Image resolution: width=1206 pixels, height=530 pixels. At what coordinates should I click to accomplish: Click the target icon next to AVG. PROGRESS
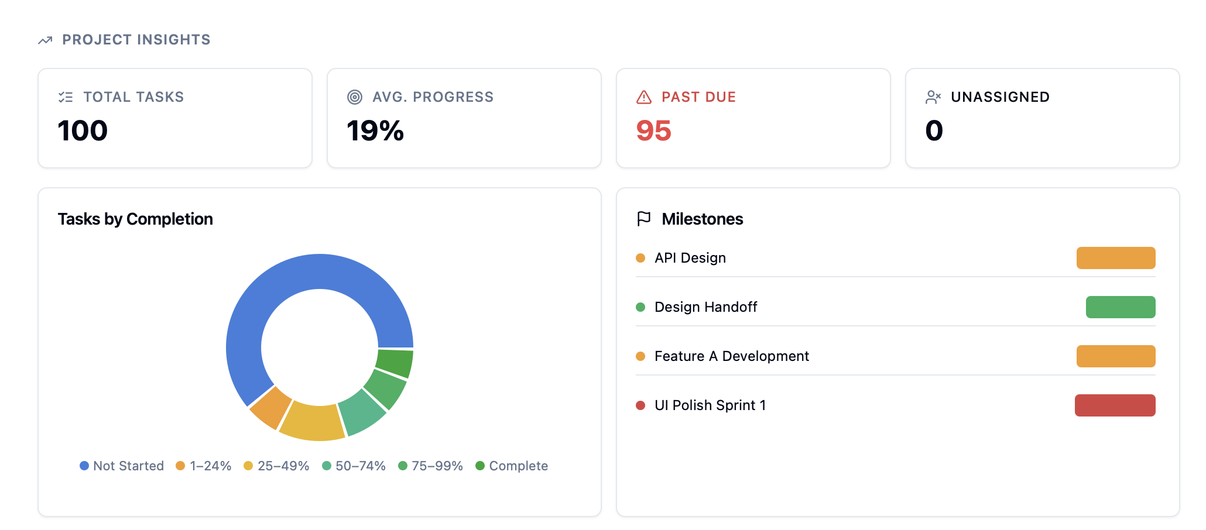coord(356,97)
